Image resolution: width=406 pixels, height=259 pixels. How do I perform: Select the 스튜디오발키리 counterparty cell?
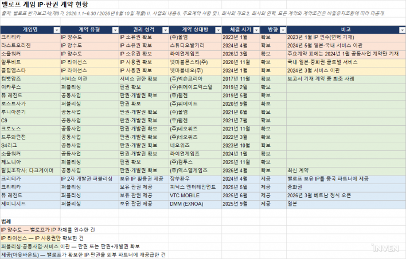tap(195, 46)
